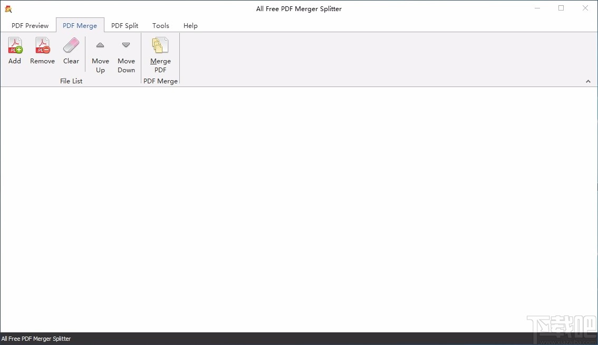Click the Remove button label
This screenshot has width=598, height=345.
click(x=42, y=61)
